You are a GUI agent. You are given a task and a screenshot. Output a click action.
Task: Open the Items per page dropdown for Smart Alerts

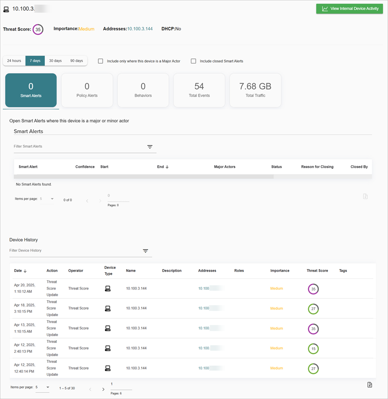[x=52, y=199]
